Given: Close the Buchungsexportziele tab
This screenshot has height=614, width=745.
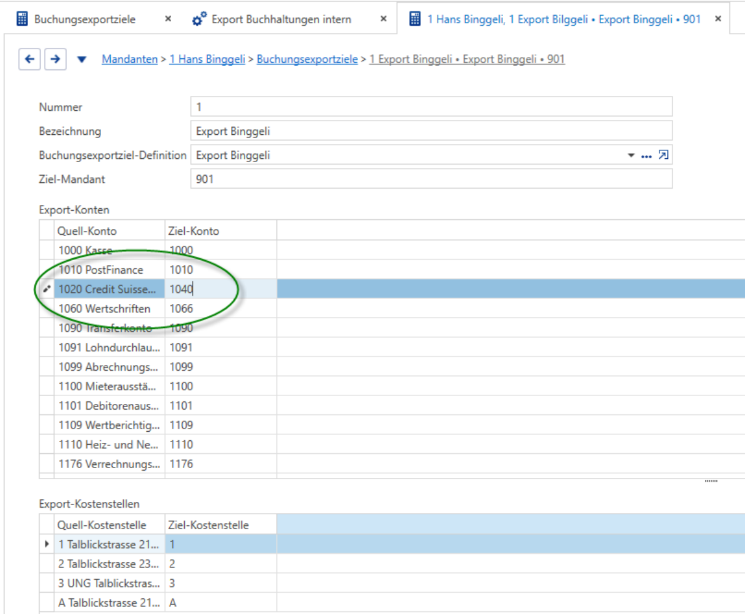Looking at the screenshot, I should 168,19.
